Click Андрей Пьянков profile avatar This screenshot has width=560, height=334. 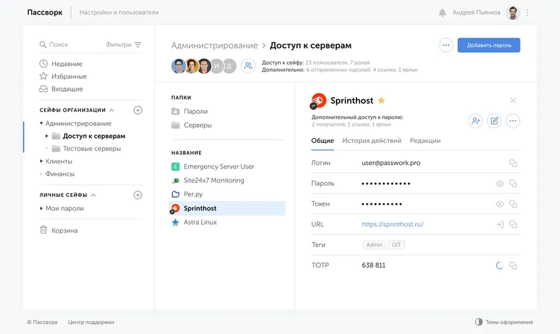click(513, 13)
